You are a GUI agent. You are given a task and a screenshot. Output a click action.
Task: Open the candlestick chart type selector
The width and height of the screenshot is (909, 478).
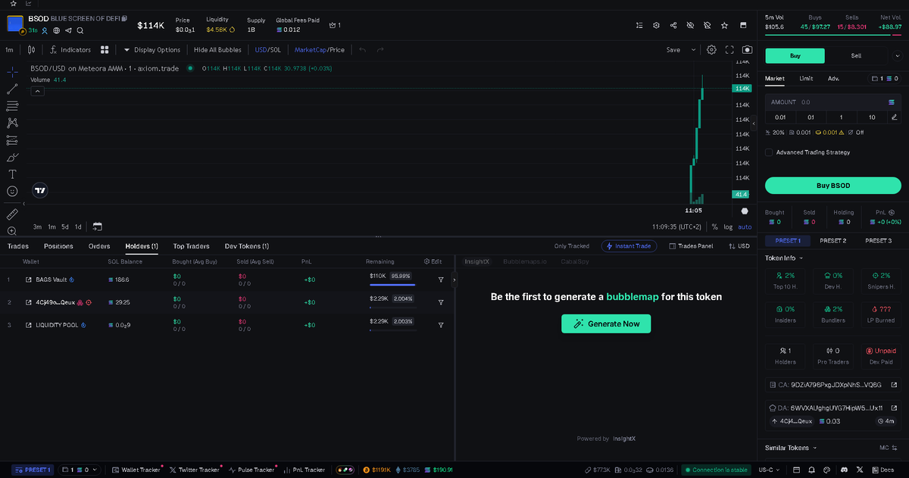pos(31,50)
